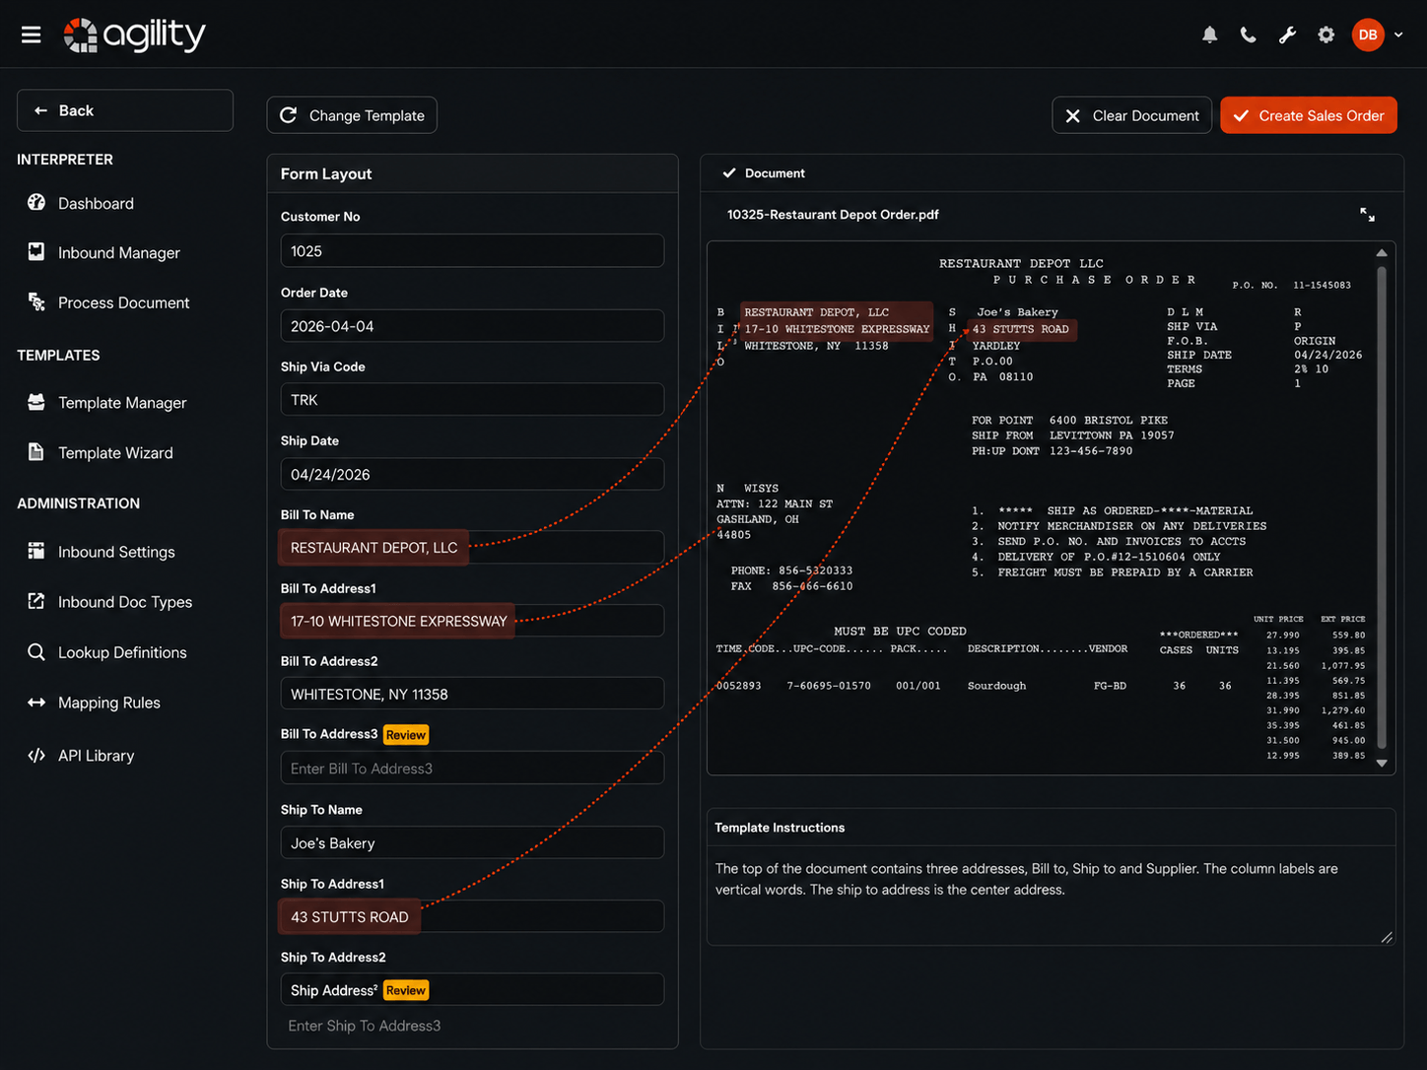Click the Ship Date field
Image resolution: width=1427 pixels, height=1070 pixels.
point(472,474)
